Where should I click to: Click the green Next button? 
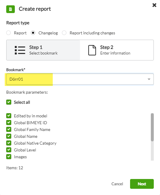pos(142,184)
